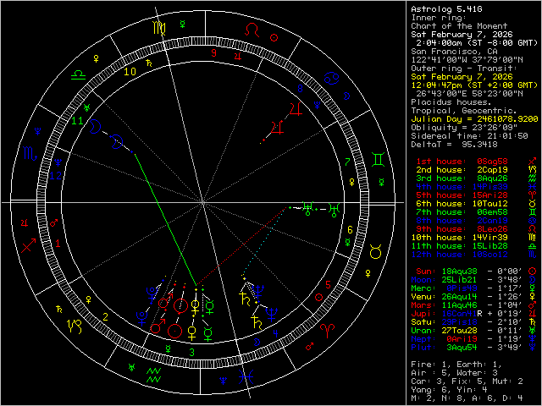Click the blue Cancer sign glyph
This screenshot has width=542, height=406.
click(334, 78)
